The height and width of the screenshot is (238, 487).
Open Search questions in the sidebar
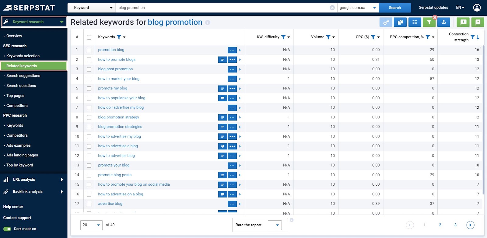coord(21,86)
